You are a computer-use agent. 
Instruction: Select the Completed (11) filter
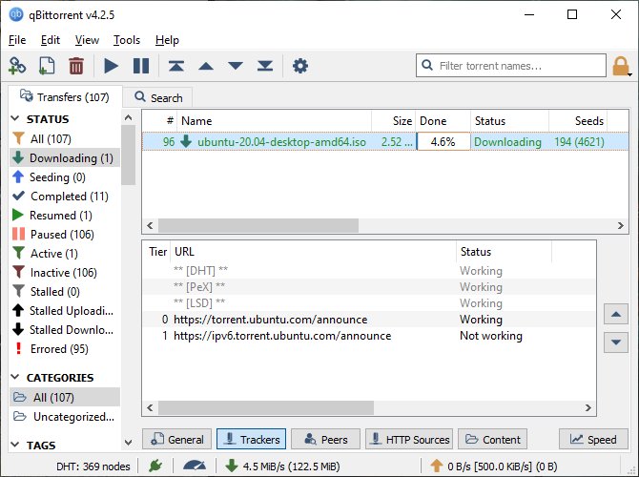point(65,197)
